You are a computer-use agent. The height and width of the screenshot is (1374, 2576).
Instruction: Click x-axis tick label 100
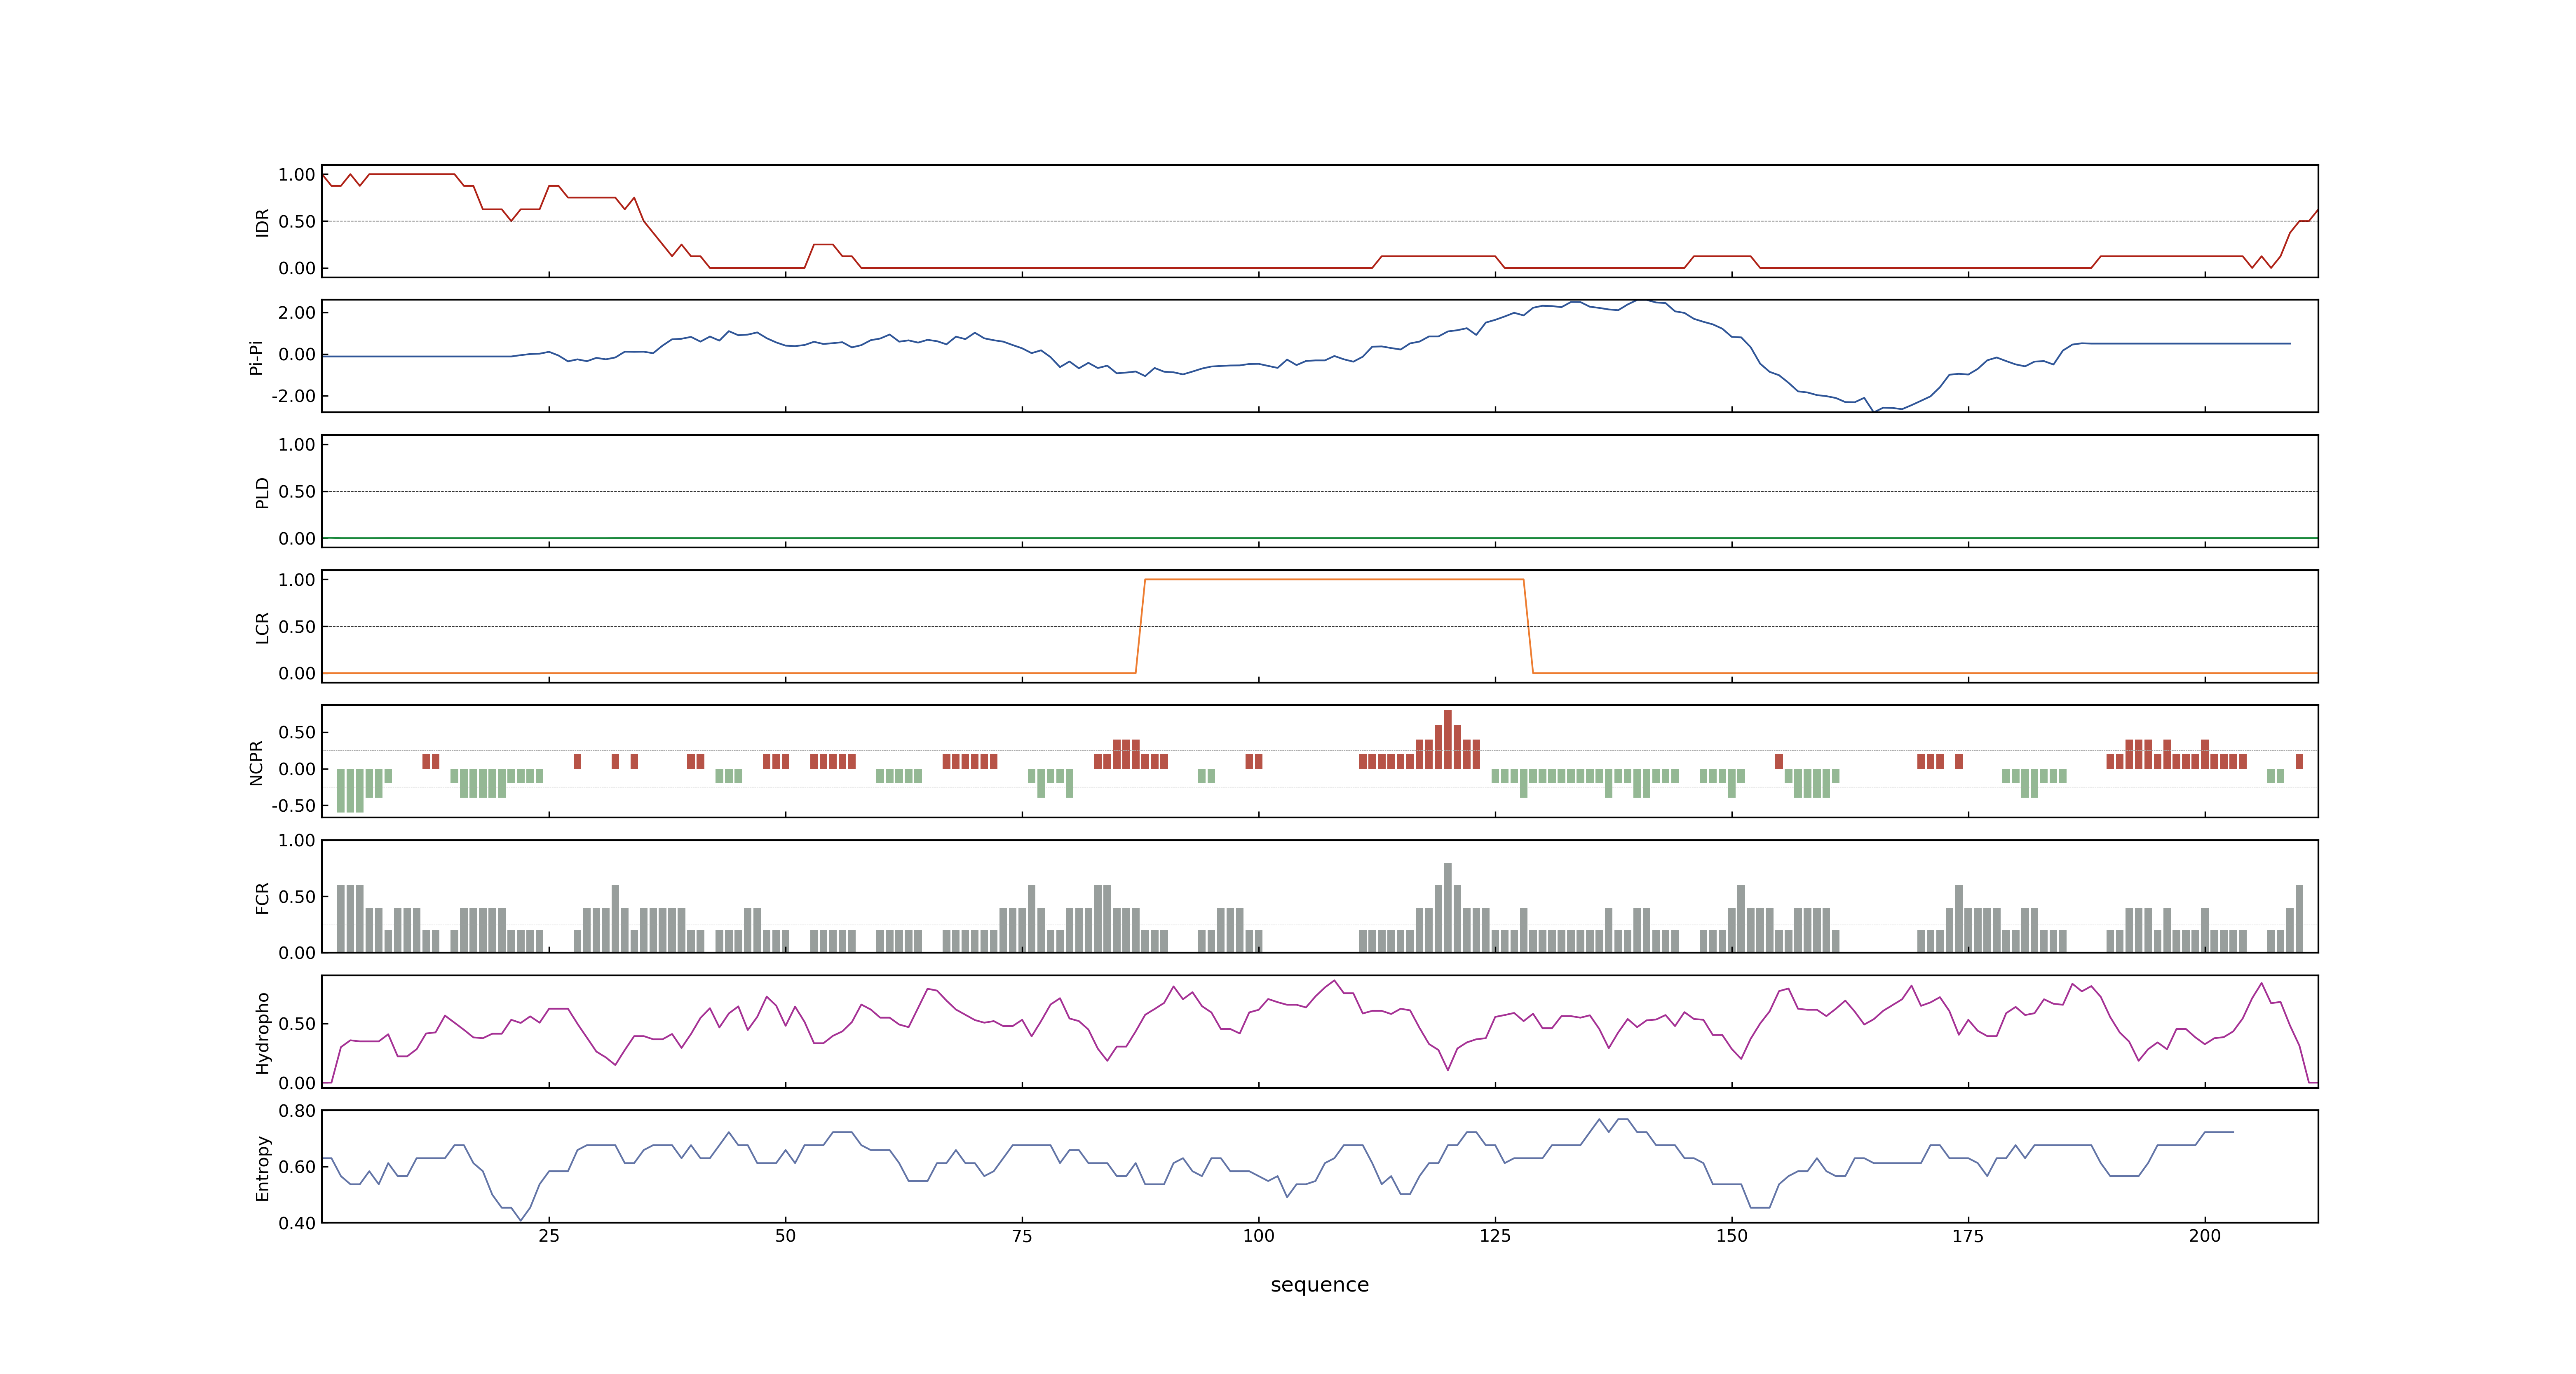point(1259,1236)
